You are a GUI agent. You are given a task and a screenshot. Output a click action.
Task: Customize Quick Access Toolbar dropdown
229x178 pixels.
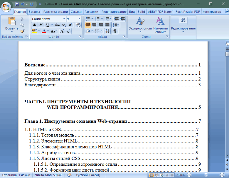click(40, 4)
